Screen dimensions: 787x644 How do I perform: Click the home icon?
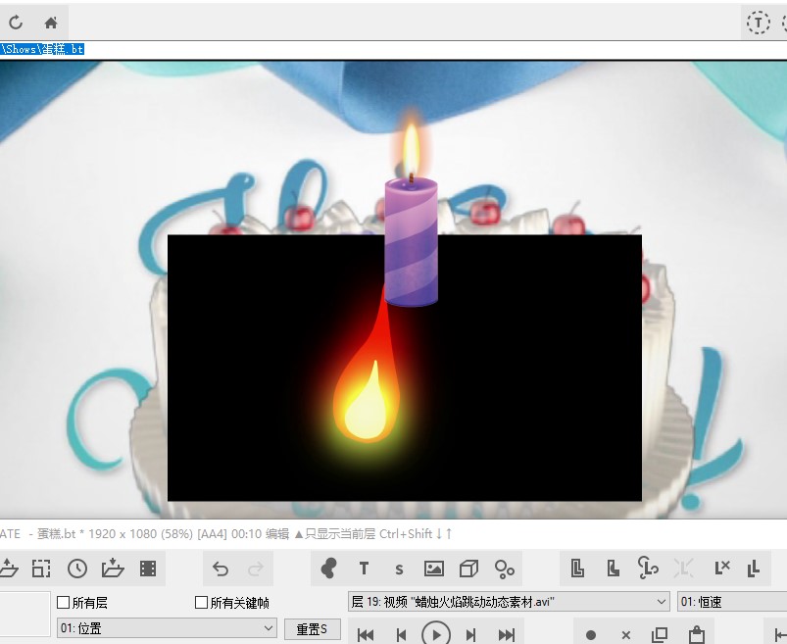coord(51,23)
